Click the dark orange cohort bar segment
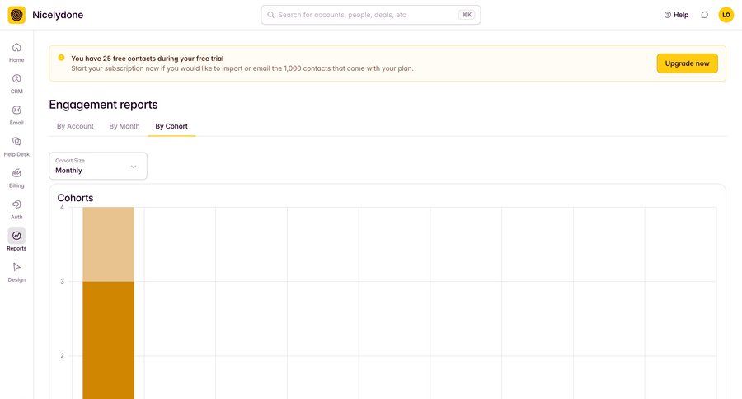742x399 pixels. [x=108, y=338]
